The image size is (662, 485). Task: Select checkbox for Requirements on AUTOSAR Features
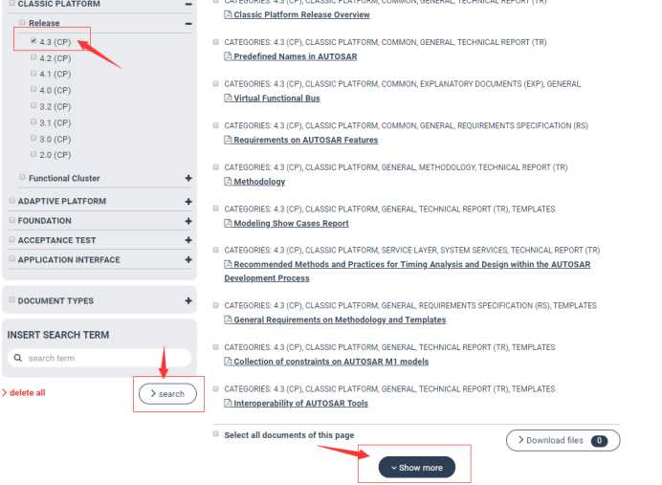point(216,125)
